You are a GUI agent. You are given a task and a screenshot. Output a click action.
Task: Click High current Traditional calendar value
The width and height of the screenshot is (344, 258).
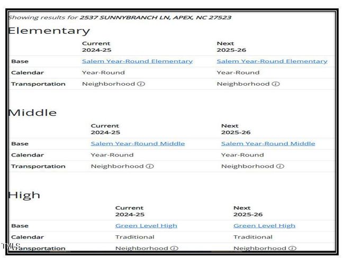(135, 237)
